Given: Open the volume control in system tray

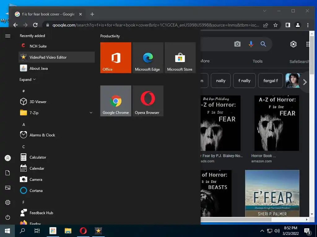Looking at the screenshot, I should 277,231.
